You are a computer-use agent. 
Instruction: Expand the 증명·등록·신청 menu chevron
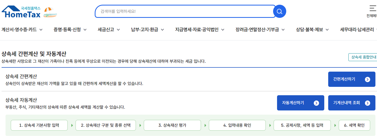85,30
